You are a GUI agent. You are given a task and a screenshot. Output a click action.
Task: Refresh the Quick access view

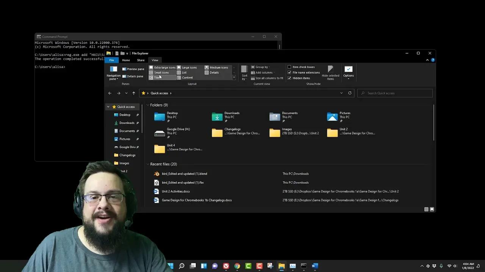point(349,93)
